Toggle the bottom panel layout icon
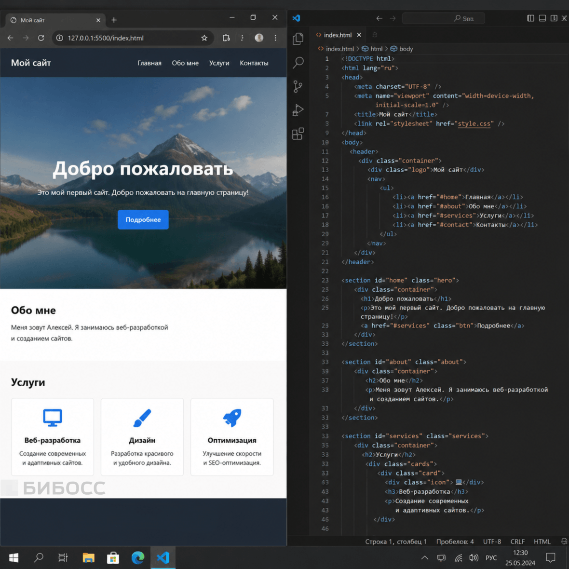Screen dimensions: 569x569 pos(542,18)
